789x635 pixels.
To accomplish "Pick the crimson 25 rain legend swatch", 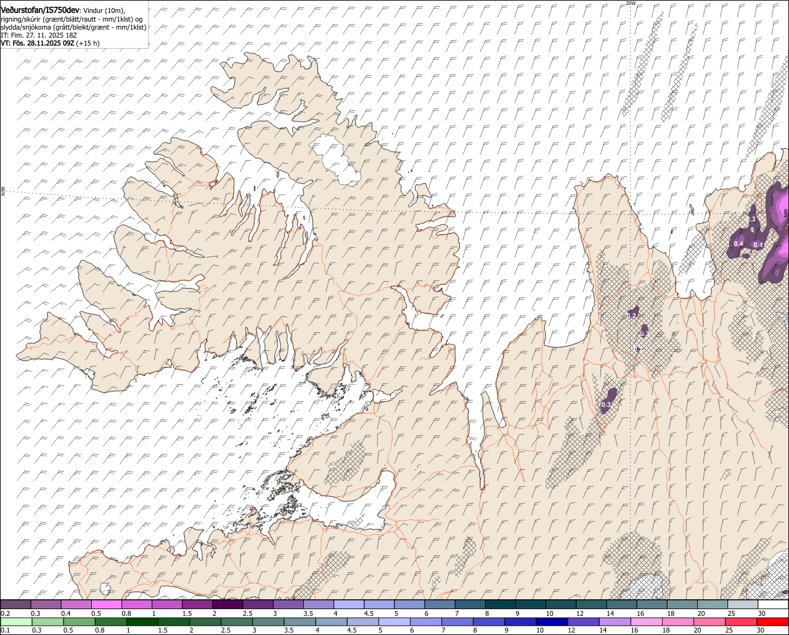I will point(742,621).
